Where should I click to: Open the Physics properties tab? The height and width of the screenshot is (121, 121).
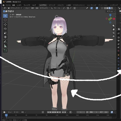pyautogui.click(x=119, y=65)
